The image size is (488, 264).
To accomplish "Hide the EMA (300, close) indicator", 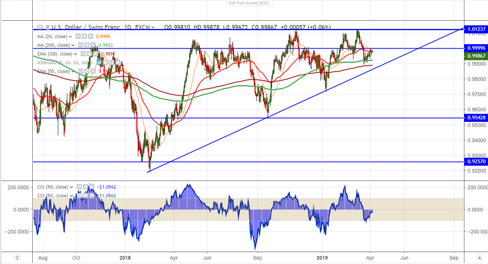I will (83, 54).
